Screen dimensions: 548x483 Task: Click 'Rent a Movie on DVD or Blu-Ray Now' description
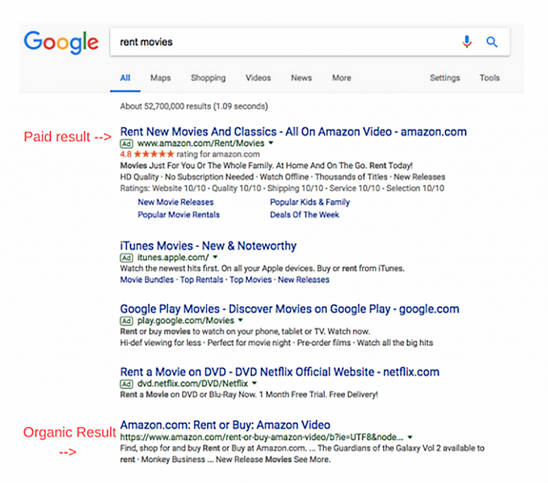[x=249, y=395]
